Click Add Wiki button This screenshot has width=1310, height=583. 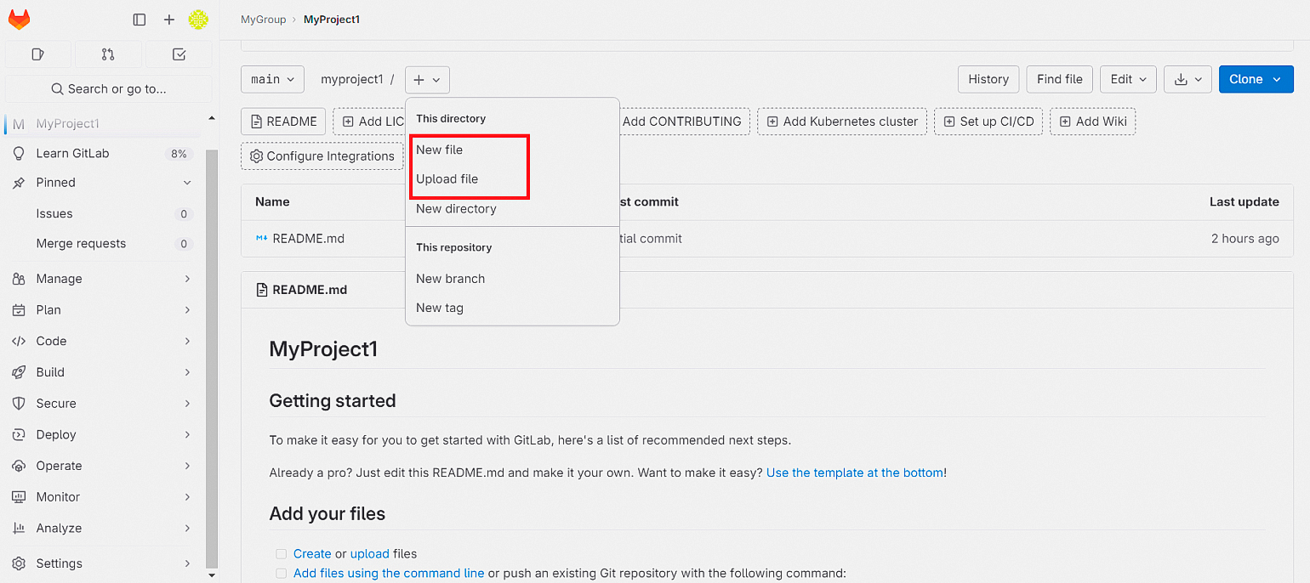pyautogui.click(x=1093, y=122)
